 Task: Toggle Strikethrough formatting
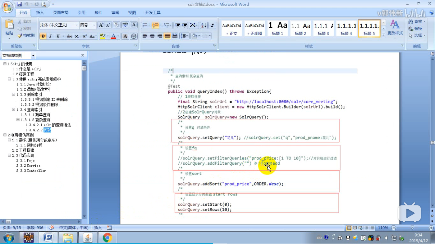tap(69, 36)
